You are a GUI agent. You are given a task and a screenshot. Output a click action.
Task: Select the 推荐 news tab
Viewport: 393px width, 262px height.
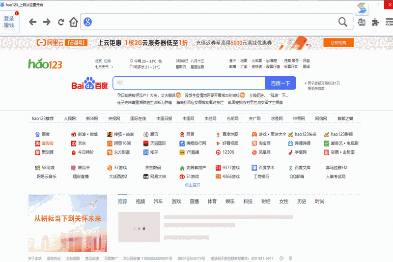pos(122,202)
